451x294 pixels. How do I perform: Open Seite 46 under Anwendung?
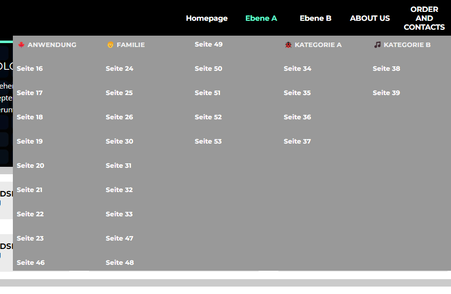(31, 263)
